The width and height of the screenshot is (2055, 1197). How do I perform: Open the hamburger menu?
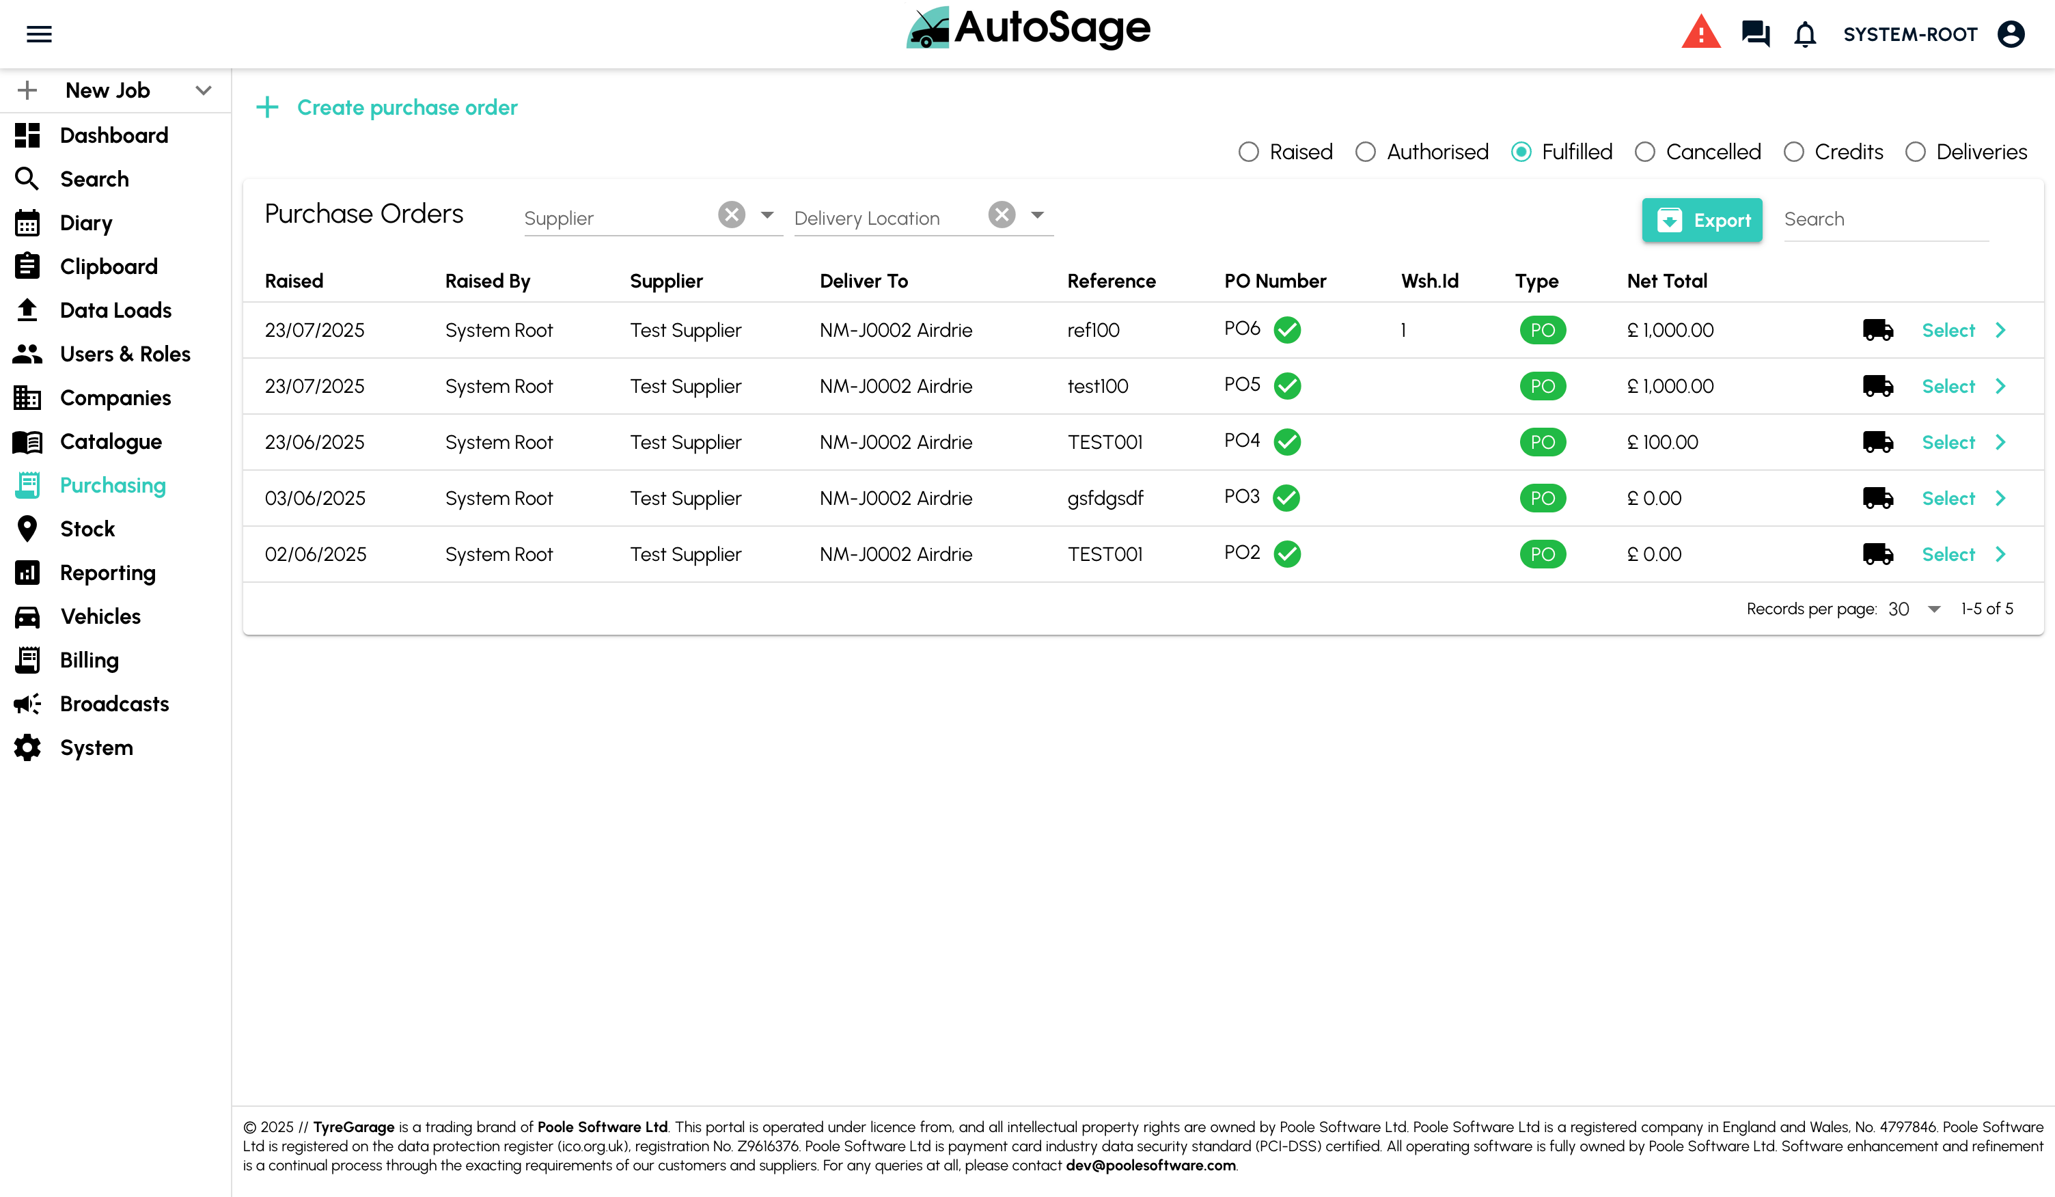click(39, 33)
